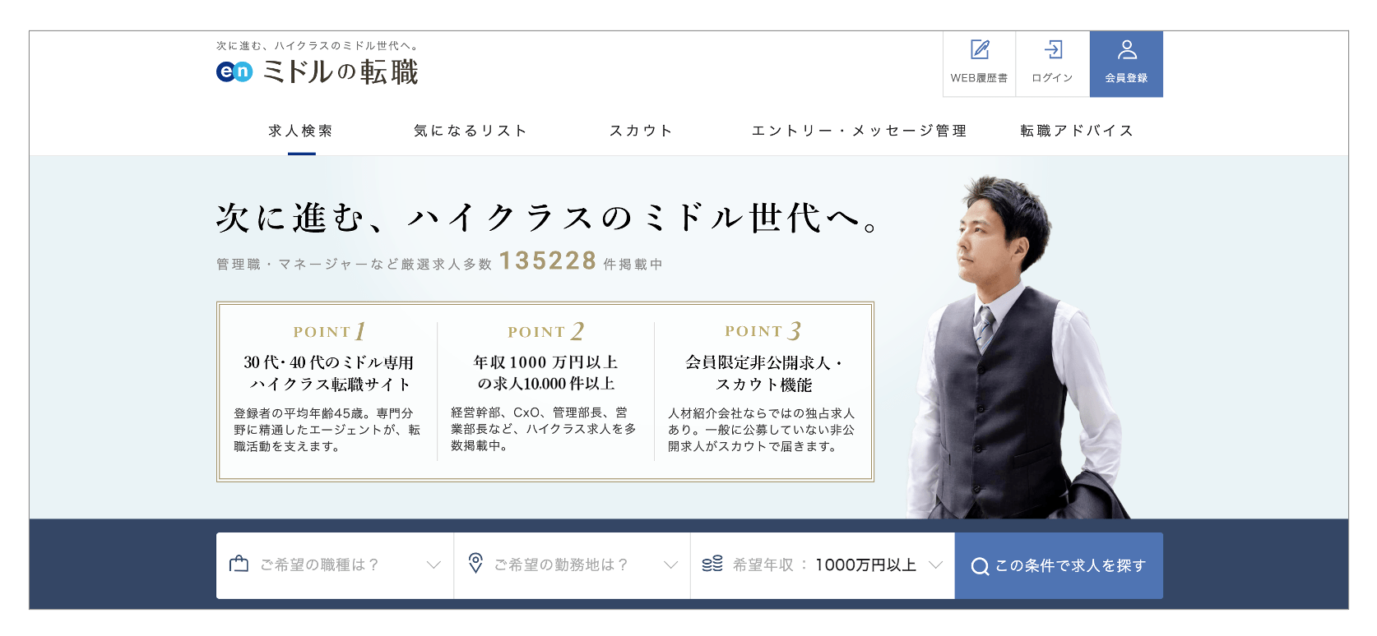Screen dimensions: 1377x636
Task: Click the 135228 job count number
Action: pyautogui.click(x=548, y=260)
